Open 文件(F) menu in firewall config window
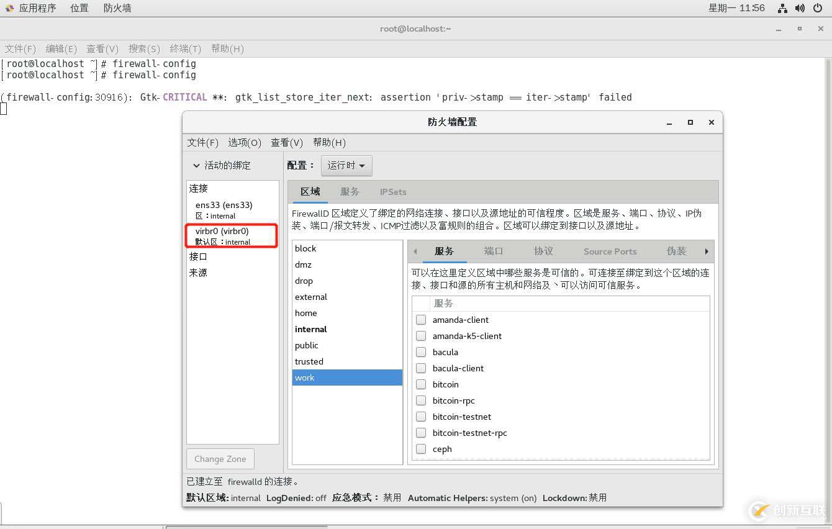This screenshot has width=832, height=529. coord(203,142)
